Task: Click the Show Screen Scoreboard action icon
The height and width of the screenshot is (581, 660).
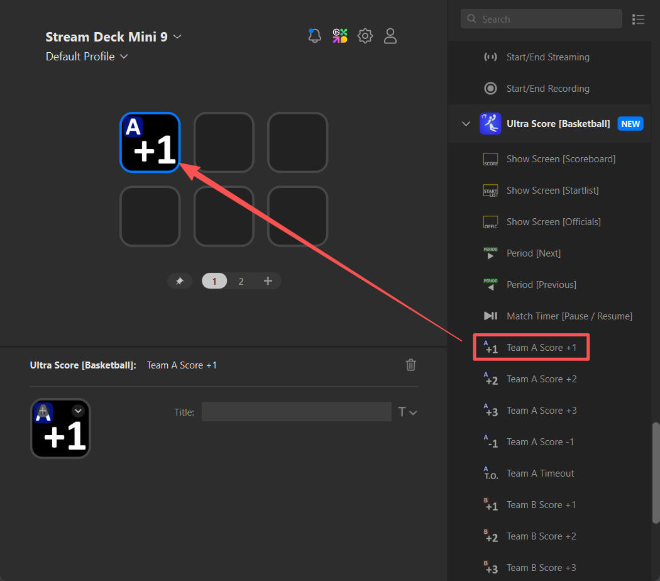Action: [490, 158]
